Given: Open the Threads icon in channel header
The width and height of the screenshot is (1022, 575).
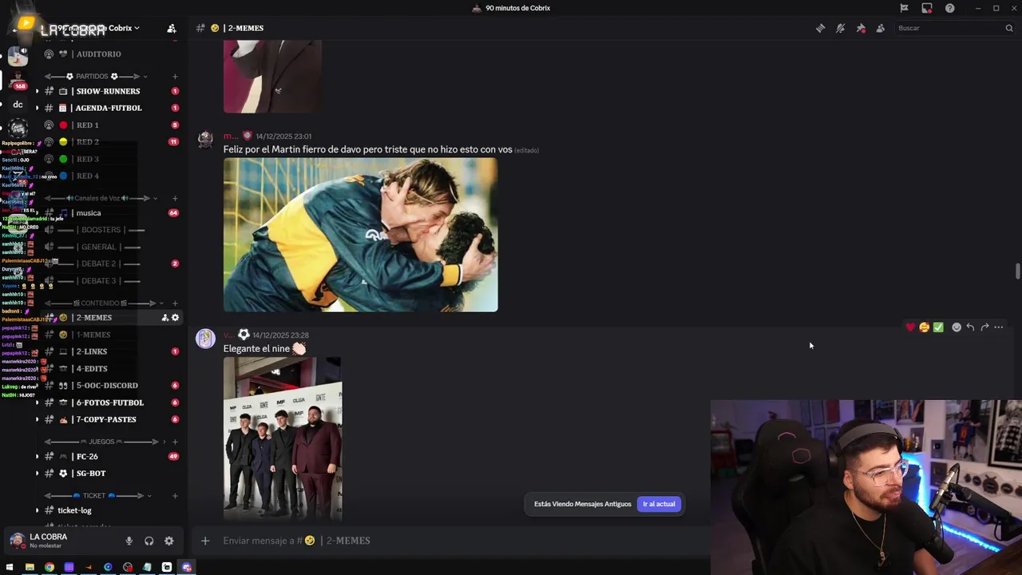Looking at the screenshot, I should pos(820,28).
